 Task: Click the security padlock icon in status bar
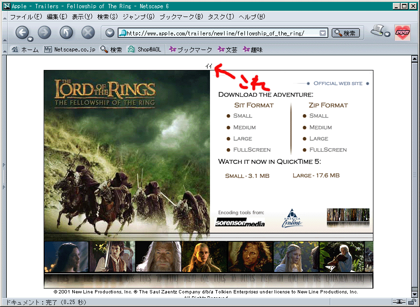point(413,302)
